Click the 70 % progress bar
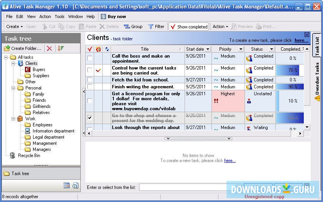 [x=288, y=70]
